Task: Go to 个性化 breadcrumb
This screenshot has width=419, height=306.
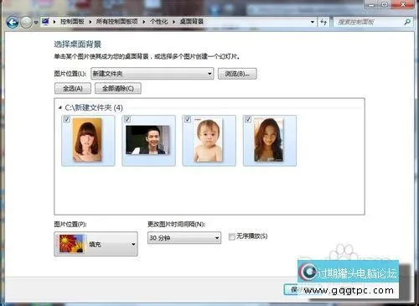Action: click(x=158, y=22)
